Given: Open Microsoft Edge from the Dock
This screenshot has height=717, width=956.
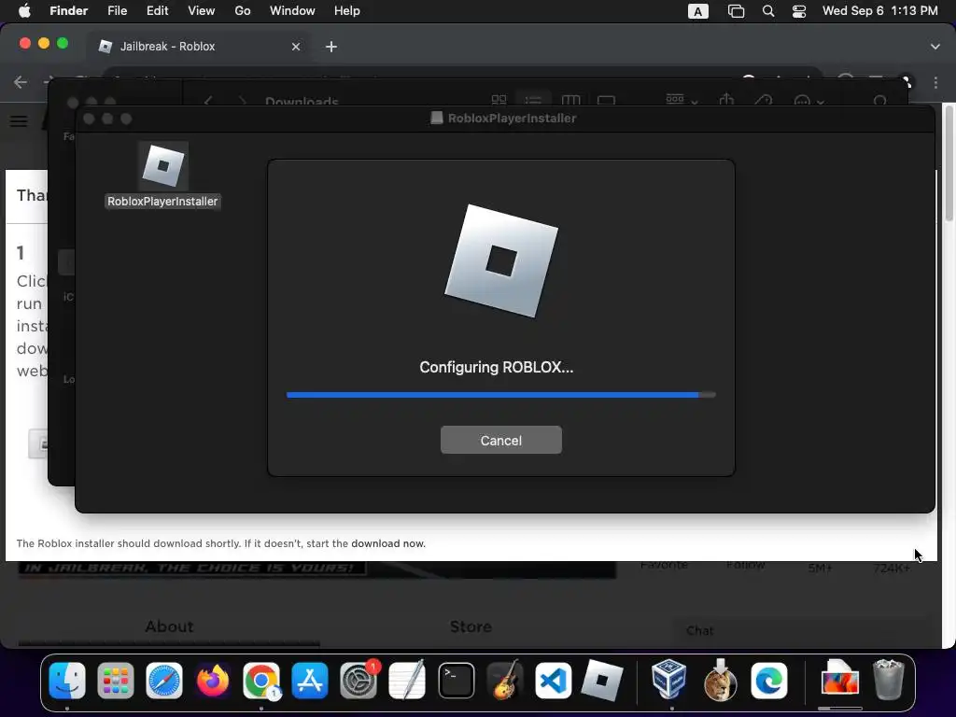Looking at the screenshot, I should click(769, 681).
